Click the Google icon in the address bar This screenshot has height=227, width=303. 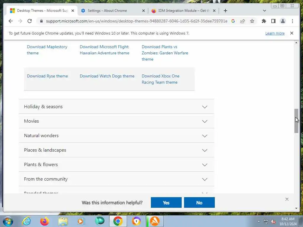(233, 21)
